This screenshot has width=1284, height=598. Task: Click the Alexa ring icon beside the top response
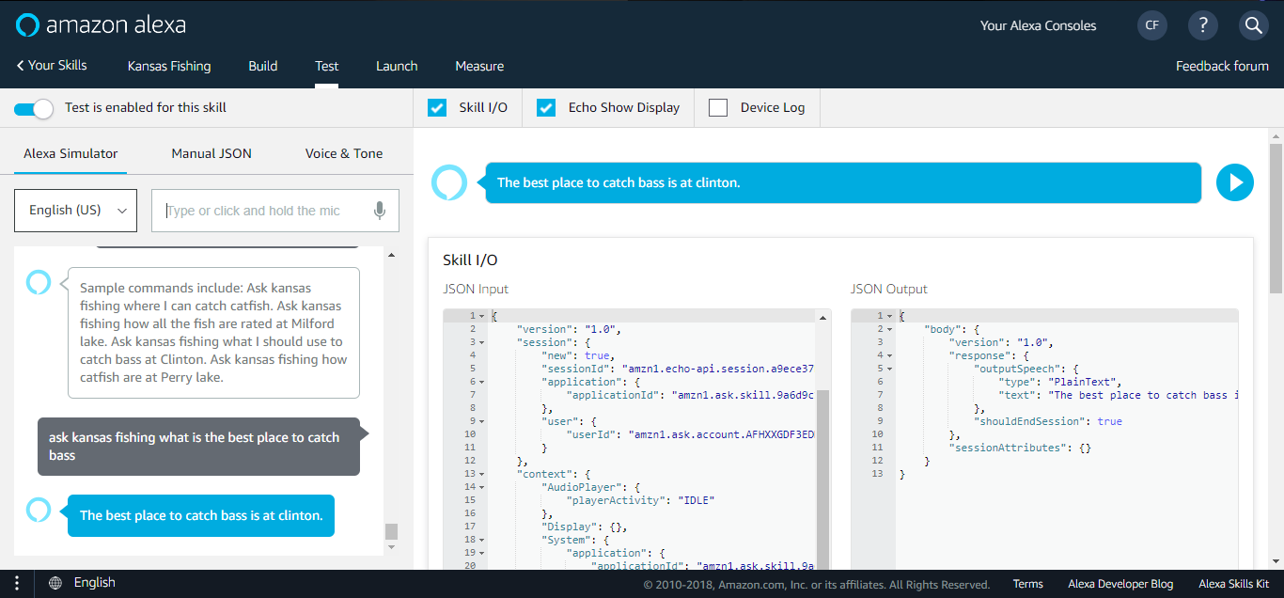pos(449,182)
